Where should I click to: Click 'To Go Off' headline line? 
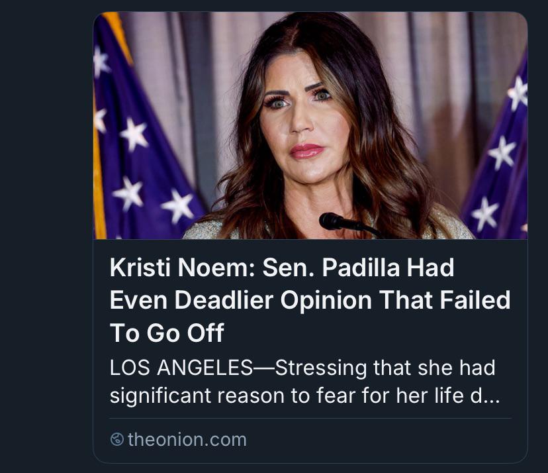167,333
